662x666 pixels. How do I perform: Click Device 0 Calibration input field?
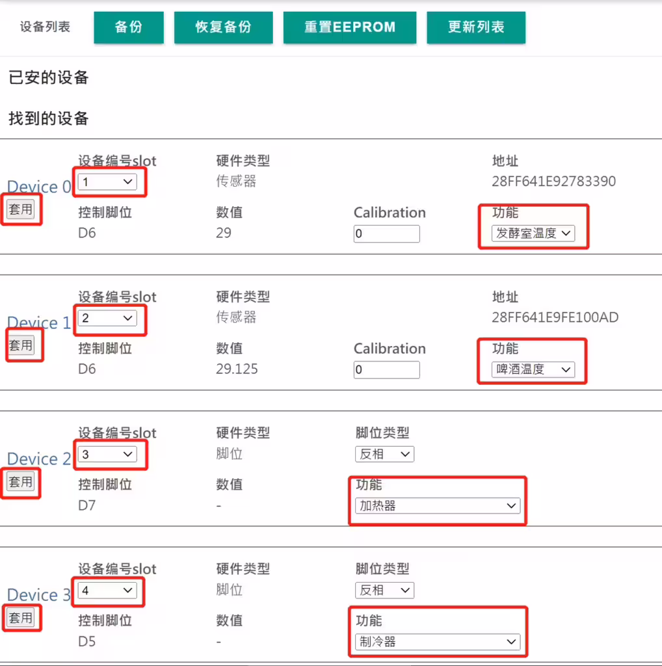click(x=387, y=234)
